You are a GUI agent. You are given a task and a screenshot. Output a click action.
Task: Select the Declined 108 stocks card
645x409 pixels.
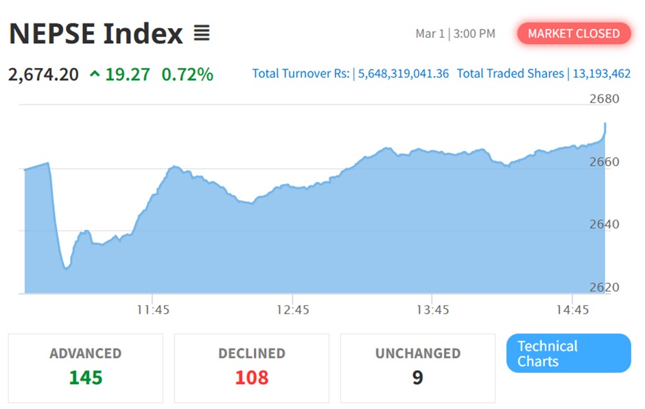tap(252, 368)
